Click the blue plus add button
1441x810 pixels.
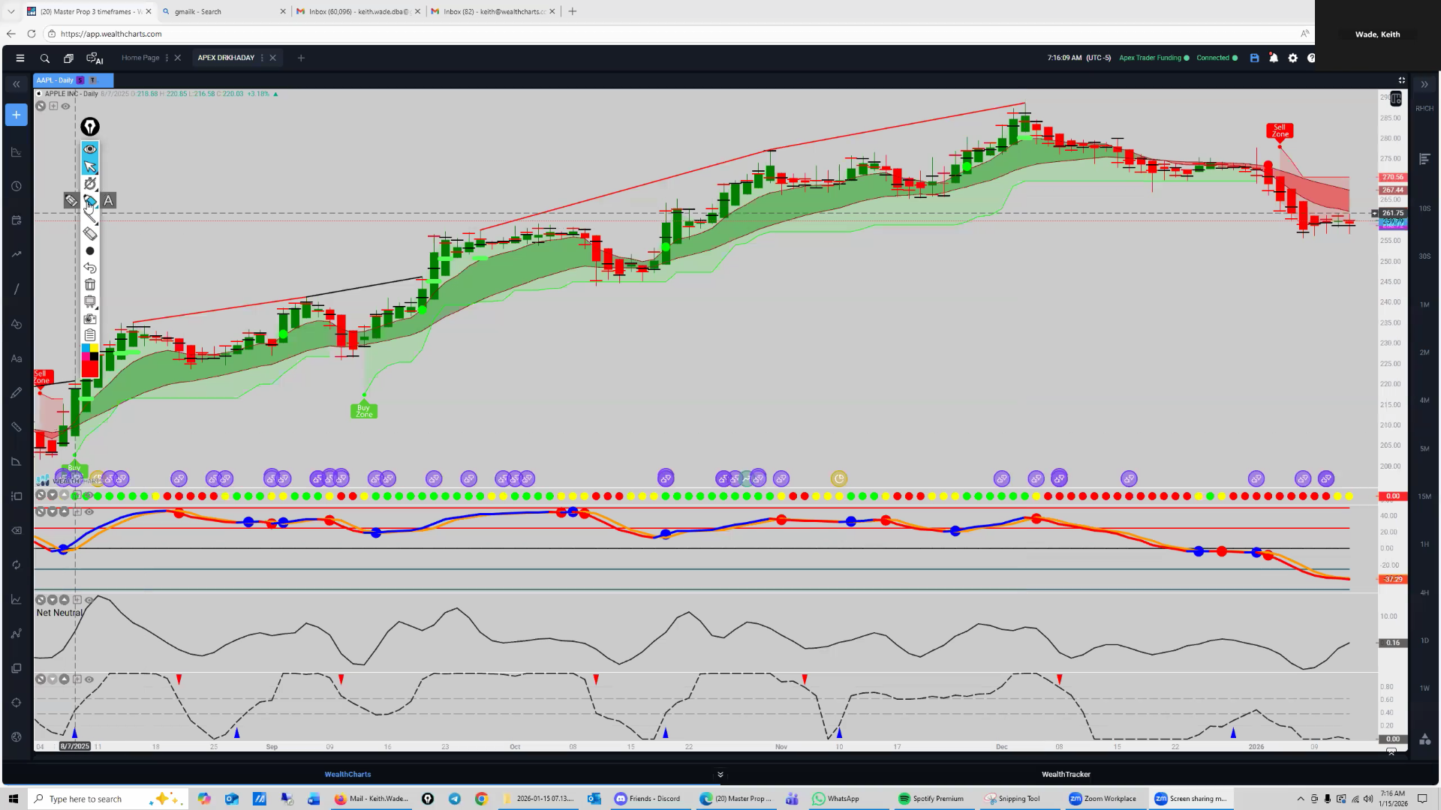(x=16, y=115)
